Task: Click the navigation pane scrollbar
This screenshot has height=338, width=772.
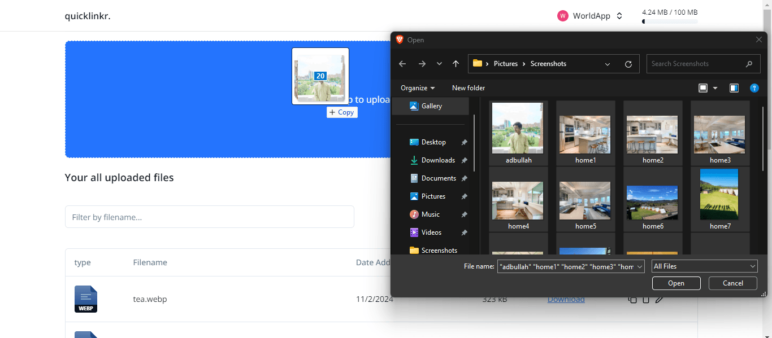Action: (474, 142)
